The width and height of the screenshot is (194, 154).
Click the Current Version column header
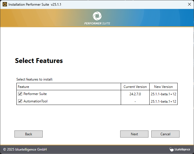(x=135, y=87)
